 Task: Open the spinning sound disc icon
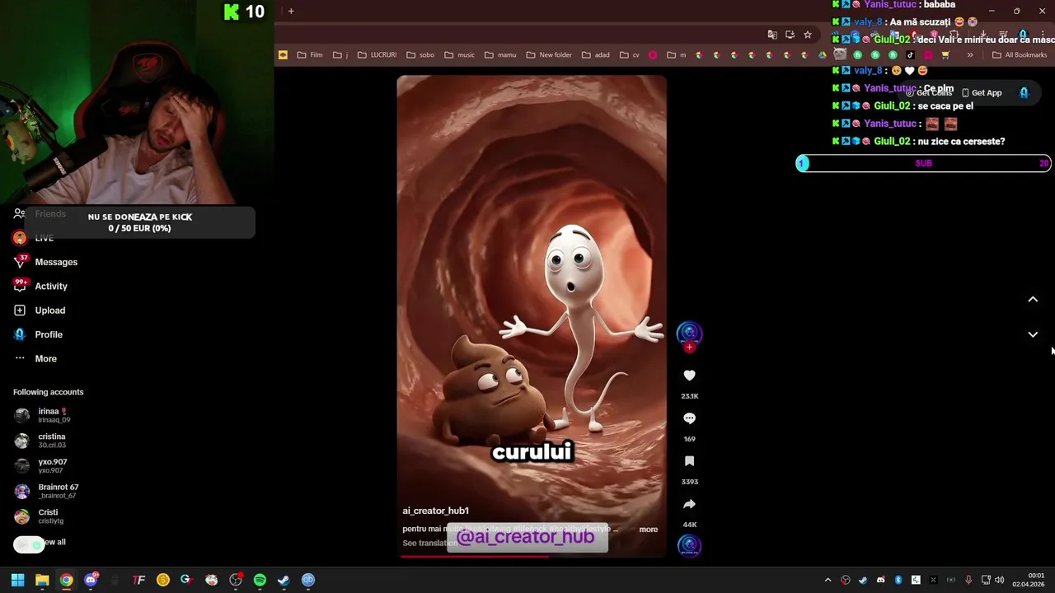pyautogui.click(x=689, y=545)
